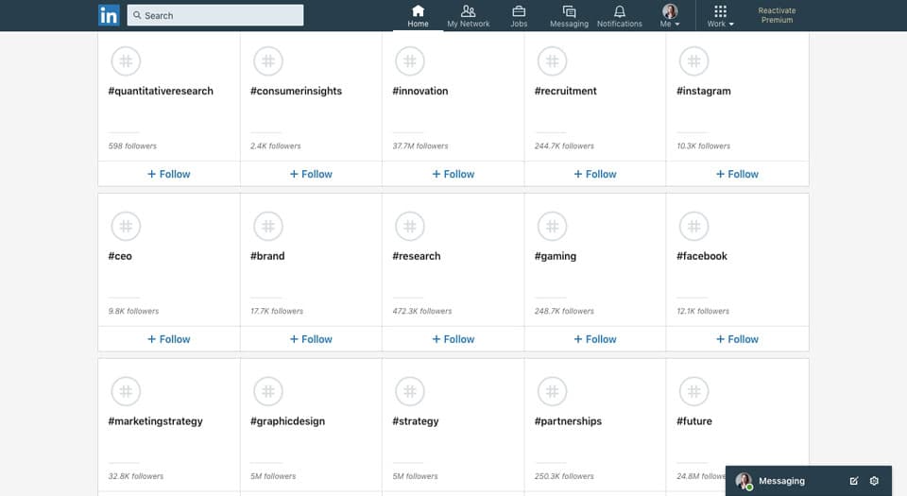
Task: Open the #brand hashtag title
Action: pos(267,256)
